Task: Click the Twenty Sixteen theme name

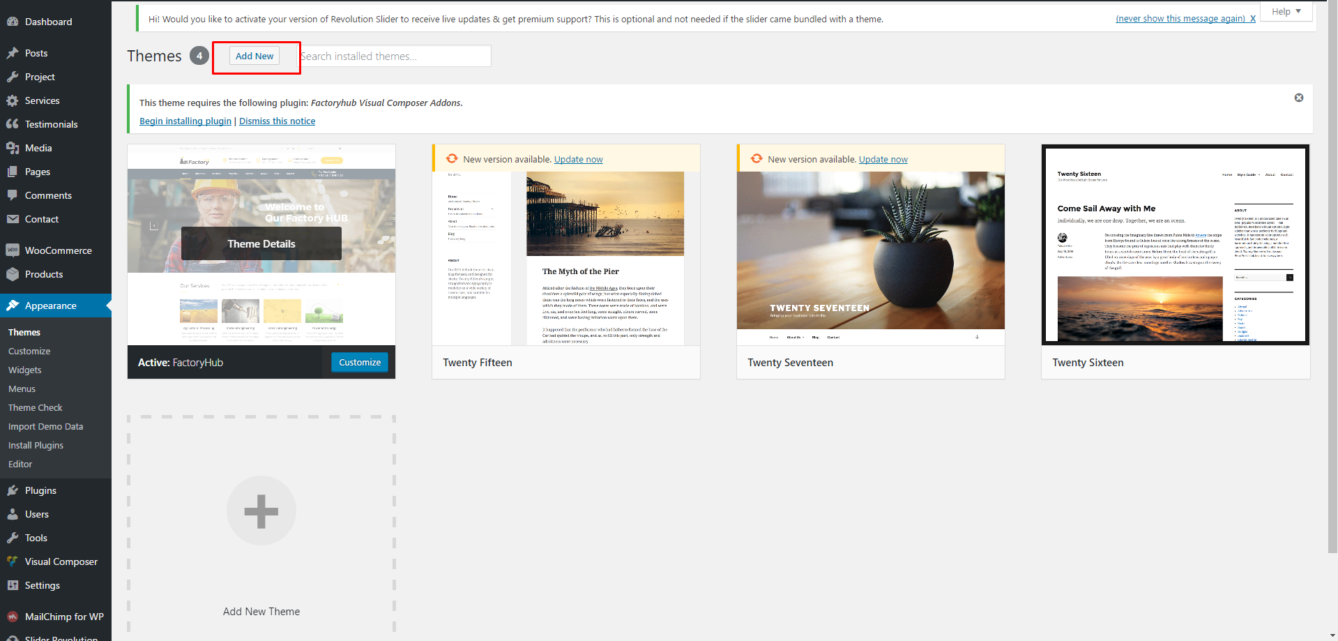Action: [x=1088, y=362]
